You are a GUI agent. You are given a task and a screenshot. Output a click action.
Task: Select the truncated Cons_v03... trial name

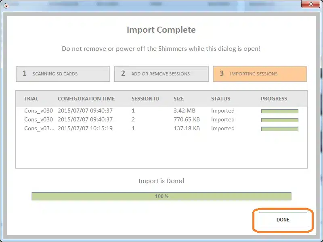pos(39,128)
